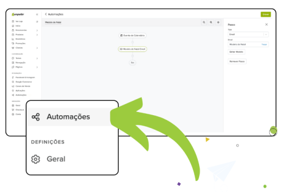Collapse the sidebar with the double-arrow icon
281x192 pixels.
tap(37, 14)
